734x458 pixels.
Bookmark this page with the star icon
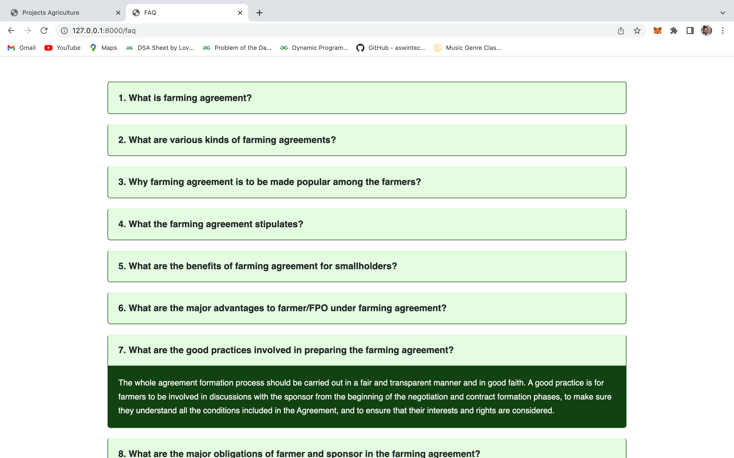(636, 30)
